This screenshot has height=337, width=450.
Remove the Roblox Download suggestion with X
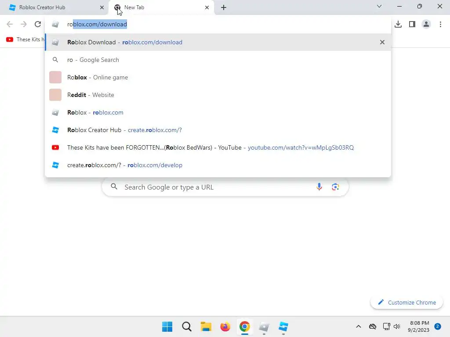382,42
